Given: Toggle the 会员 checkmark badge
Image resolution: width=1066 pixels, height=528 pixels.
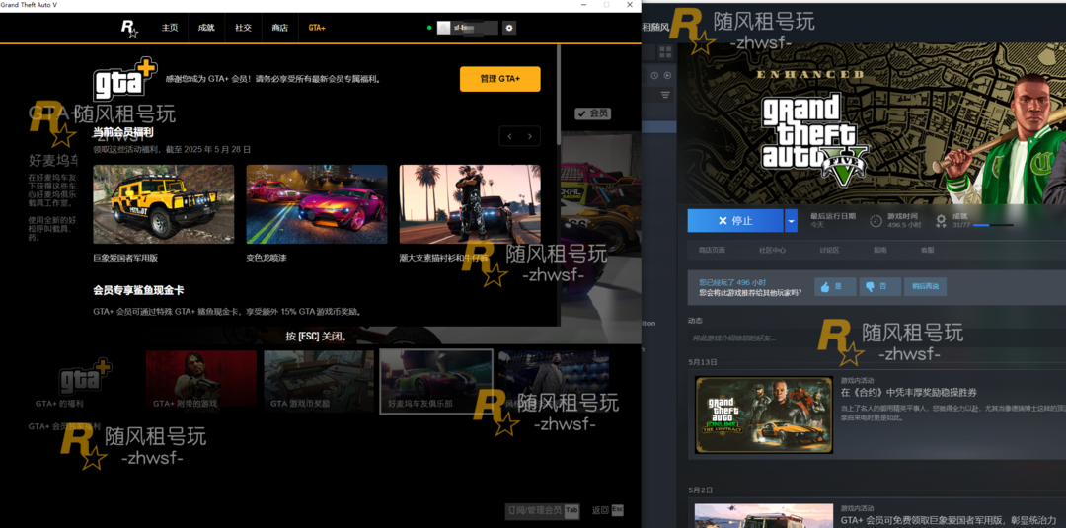Looking at the screenshot, I should pos(593,113).
